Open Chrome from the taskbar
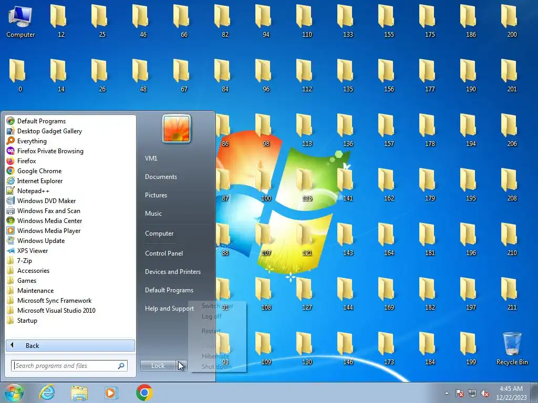This screenshot has height=403, width=538. [144, 393]
